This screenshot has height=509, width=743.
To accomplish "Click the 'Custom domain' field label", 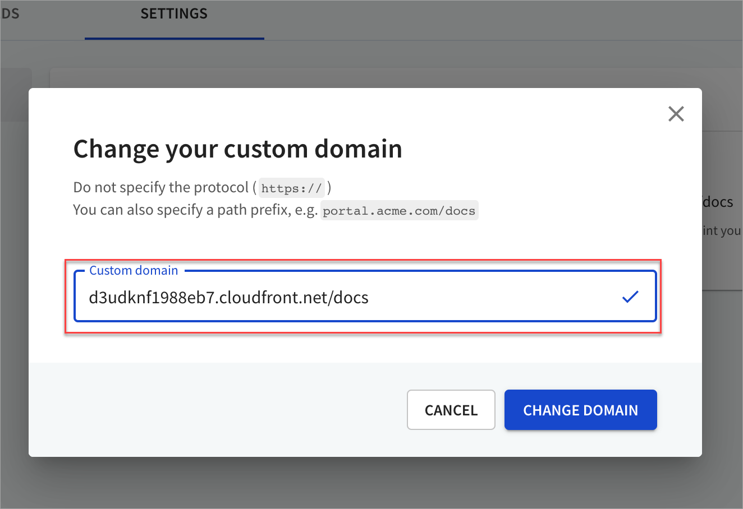I will 134,270.
